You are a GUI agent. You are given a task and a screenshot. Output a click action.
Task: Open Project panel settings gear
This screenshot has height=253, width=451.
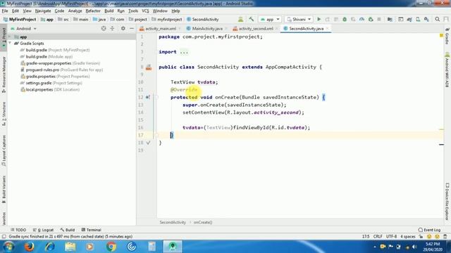point(123,28)
